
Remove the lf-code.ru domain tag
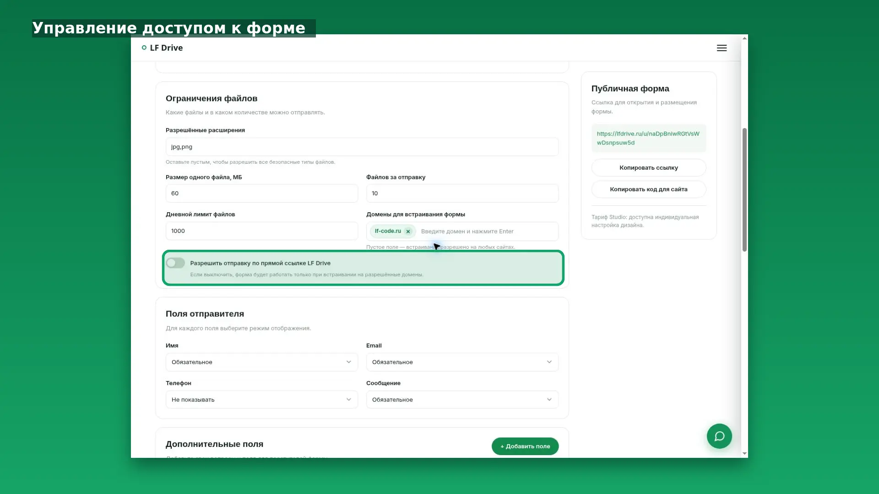tap(408, 231)
